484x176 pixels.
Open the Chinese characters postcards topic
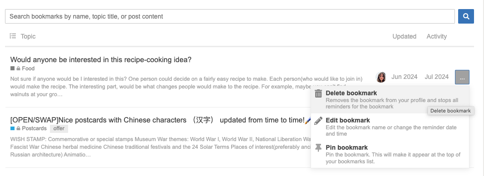pos(158,120)
